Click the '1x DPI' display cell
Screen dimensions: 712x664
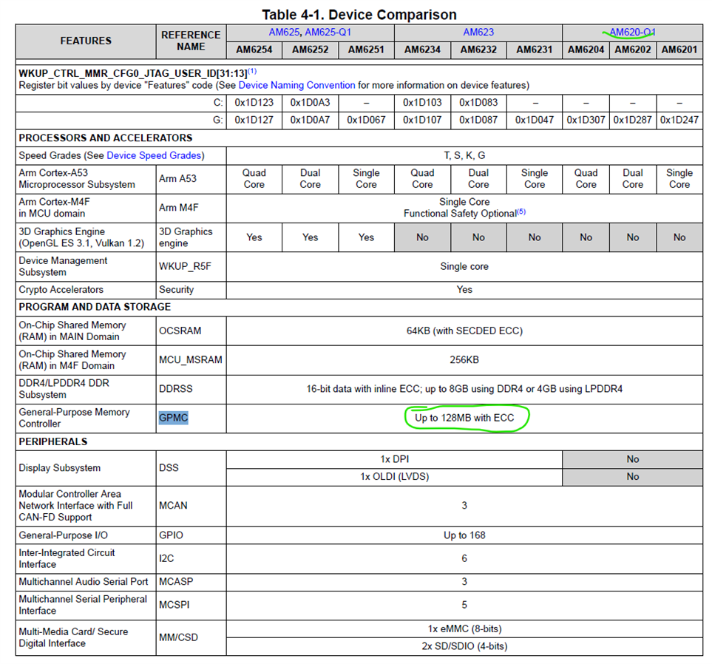(394, 459)
